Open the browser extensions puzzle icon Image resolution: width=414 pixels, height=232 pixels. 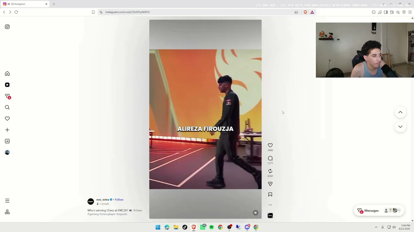pos(374,12)
